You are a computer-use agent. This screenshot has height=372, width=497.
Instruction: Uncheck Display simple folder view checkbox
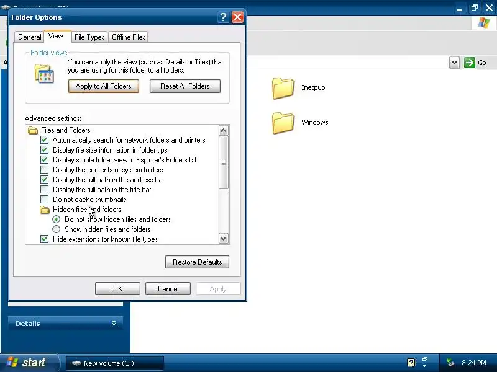44,160
